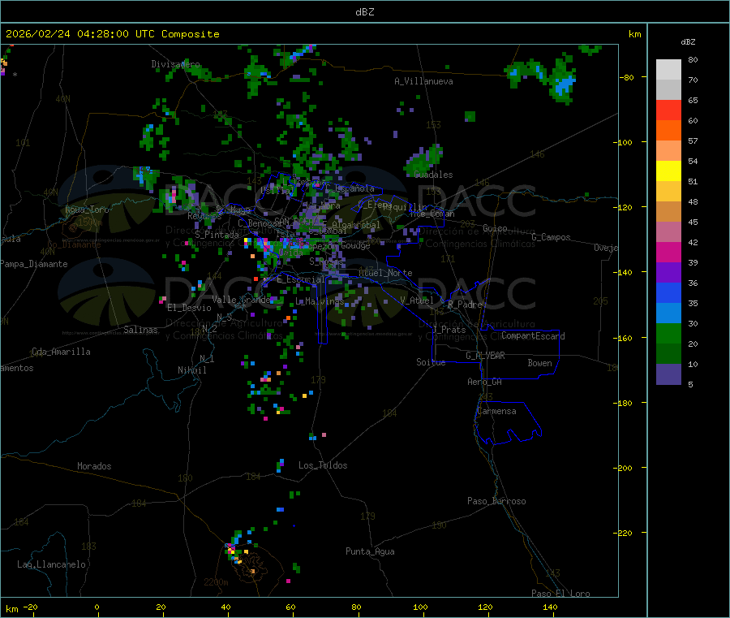
Task: Click the 'V_Atuel' map label
Action: point(417,300)
